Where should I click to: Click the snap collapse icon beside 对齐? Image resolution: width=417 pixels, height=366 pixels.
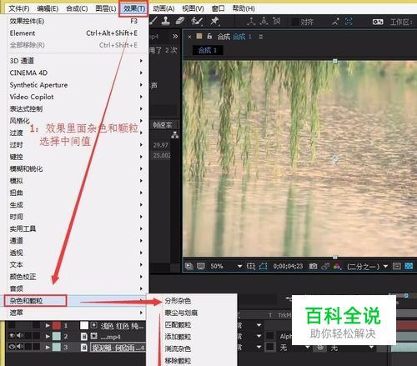[335, 22]
